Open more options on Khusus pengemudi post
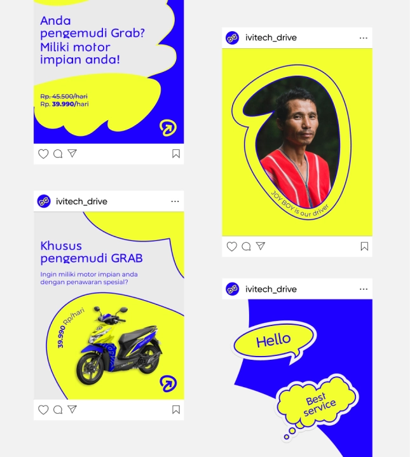 coord(175,201)
